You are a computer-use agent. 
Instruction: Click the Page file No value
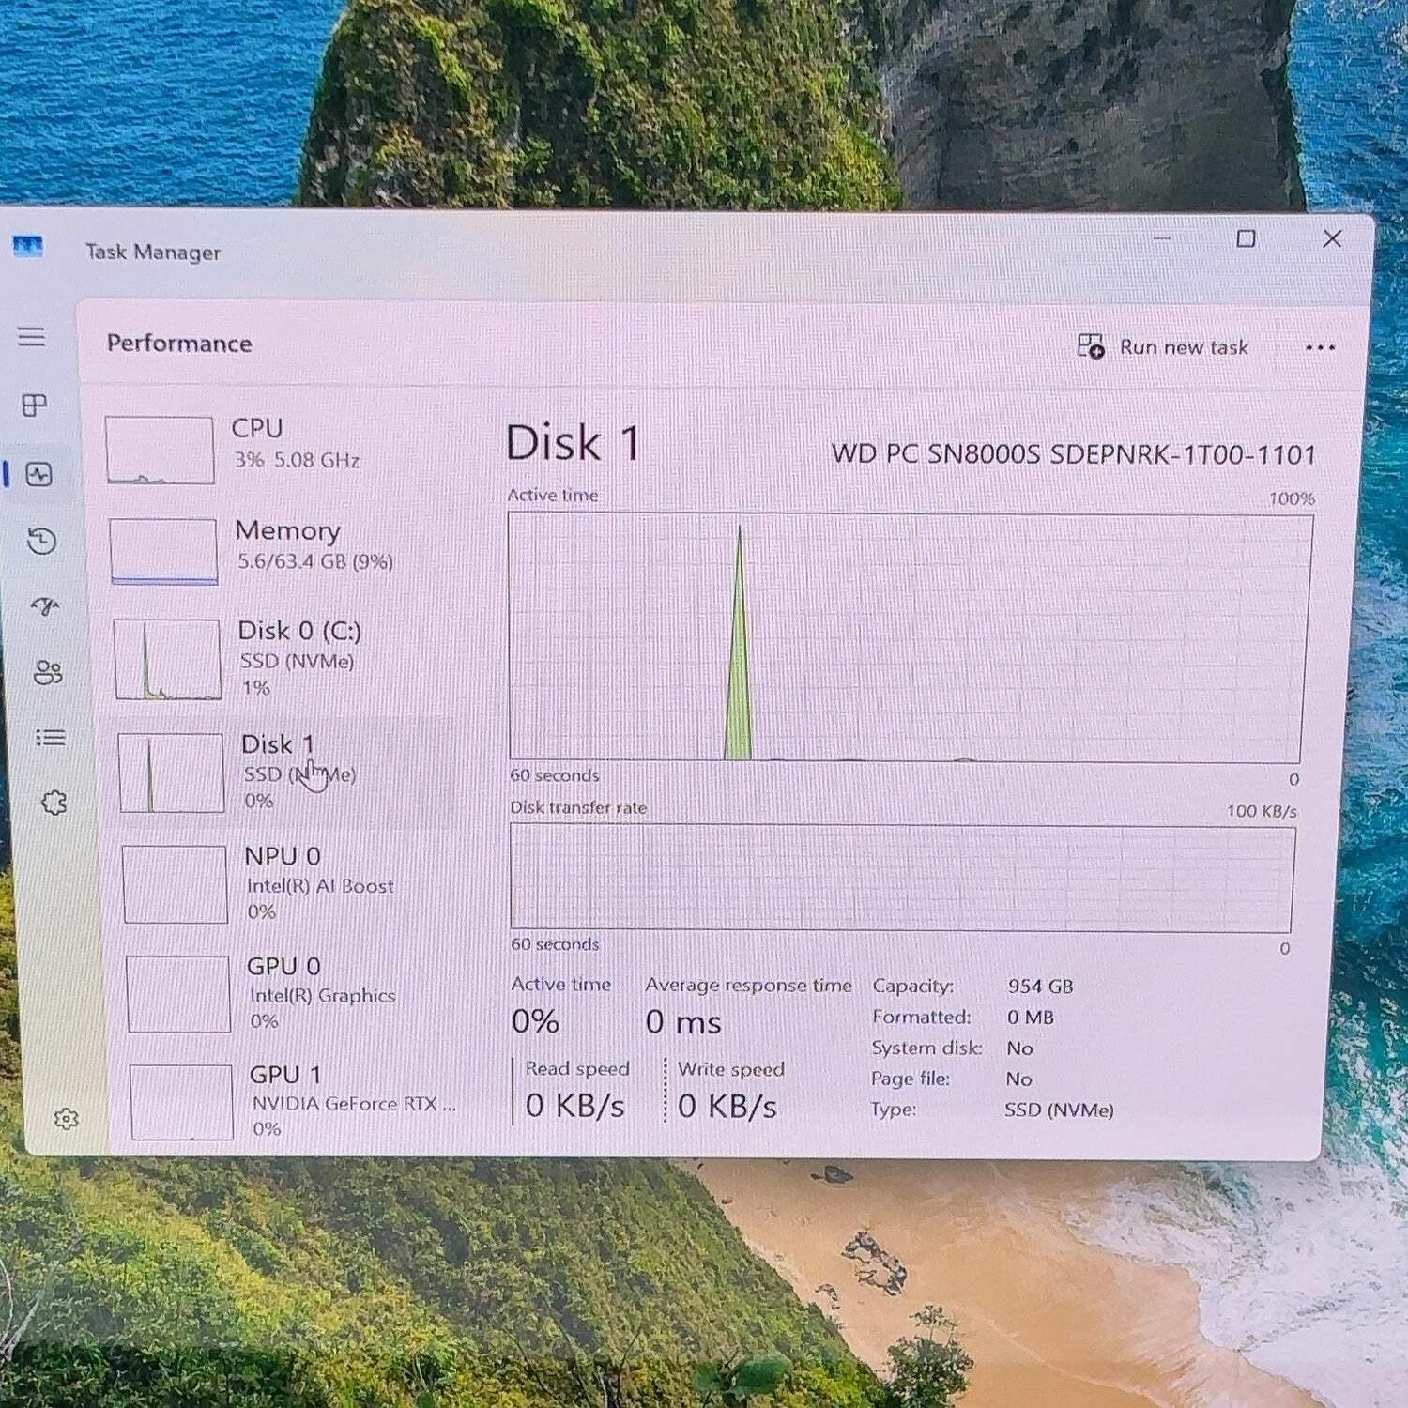1018,1079
